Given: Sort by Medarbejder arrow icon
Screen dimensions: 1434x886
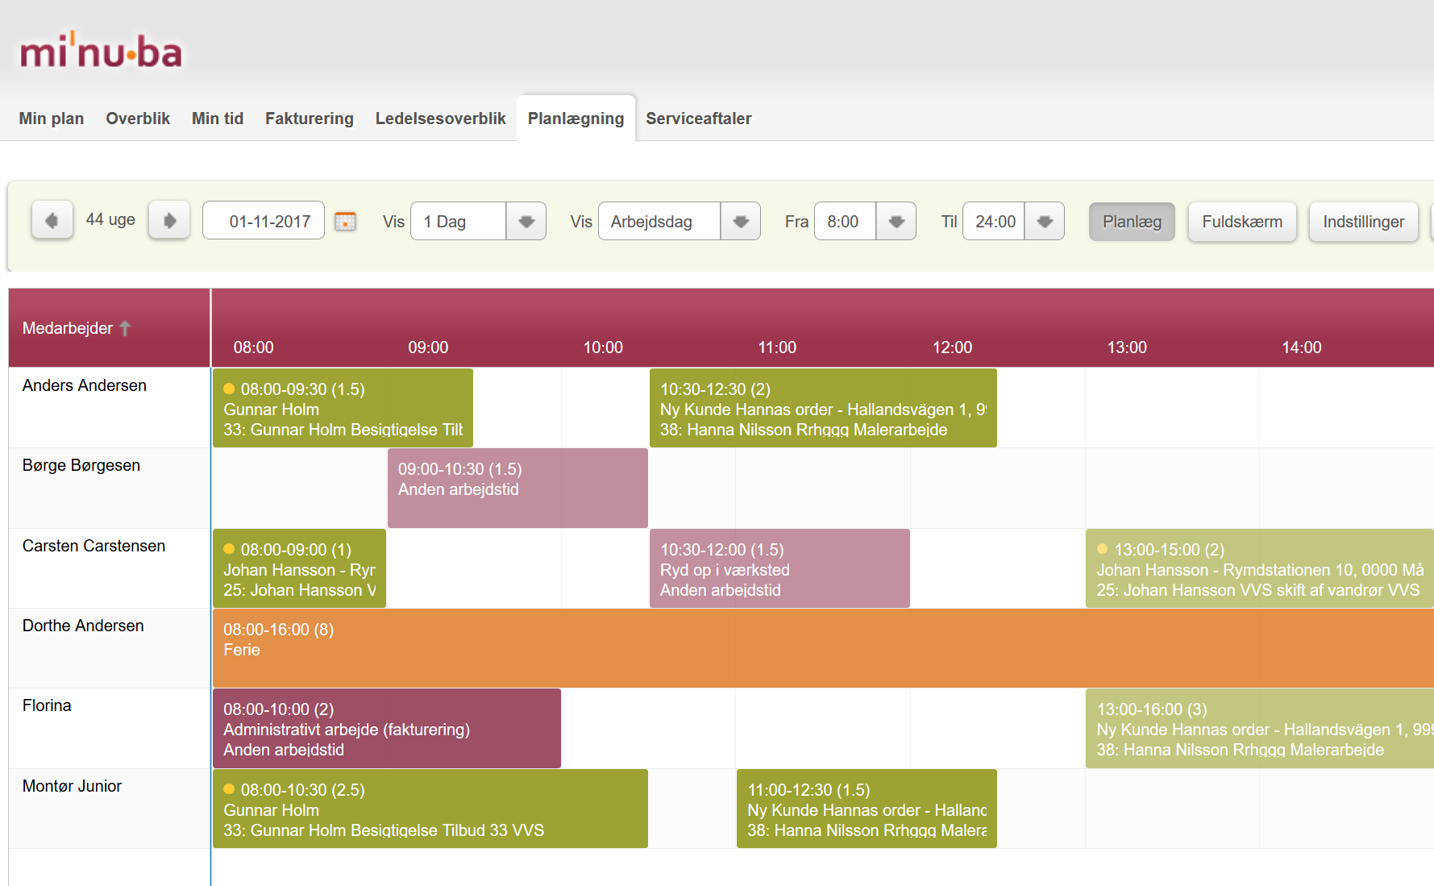Looking at the screenshot, I should pyautogui.click(x=125, y=328).
